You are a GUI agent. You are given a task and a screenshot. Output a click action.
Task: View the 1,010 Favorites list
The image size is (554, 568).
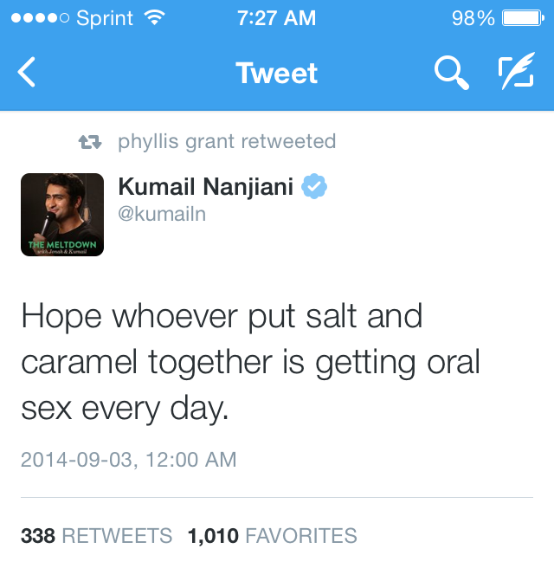pos(272,536)
